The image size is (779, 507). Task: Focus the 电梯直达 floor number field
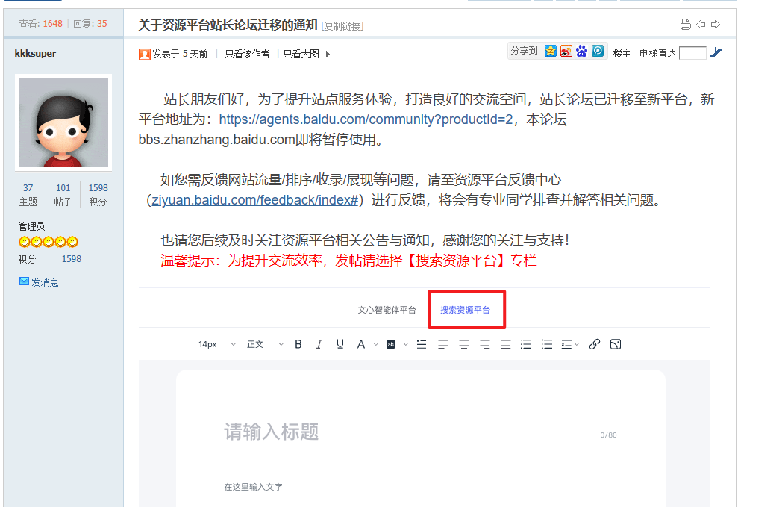[x=692, y=53]
